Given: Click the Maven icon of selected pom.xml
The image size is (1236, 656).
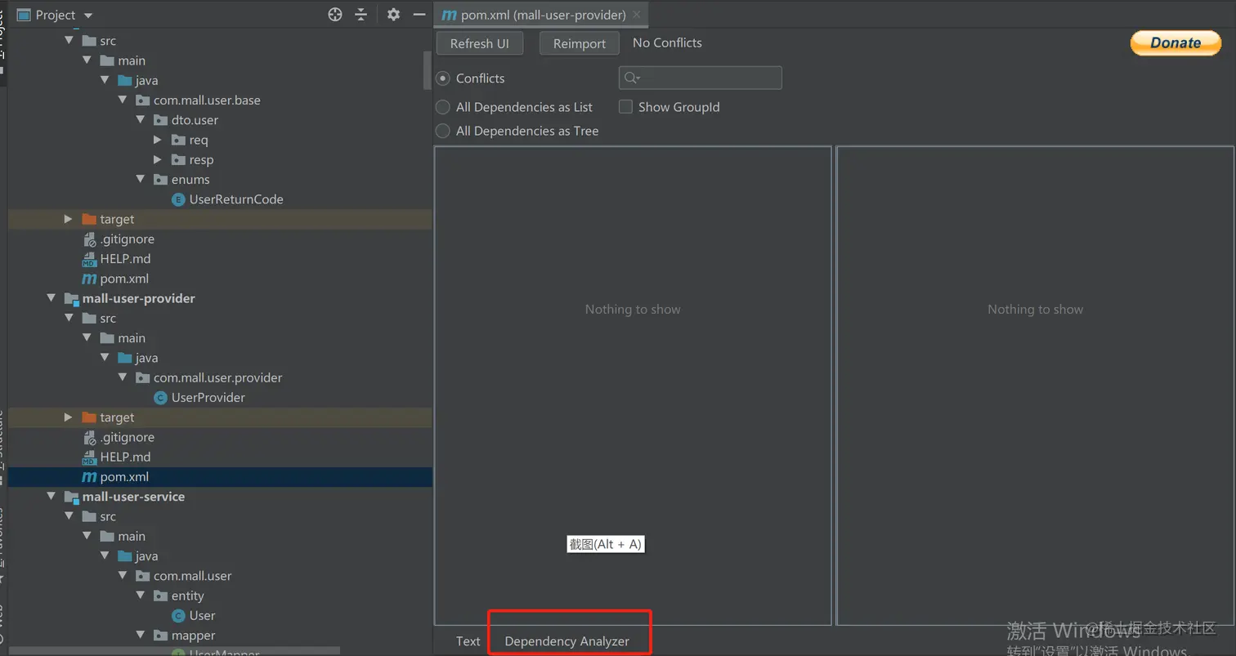Looking at the screenshot, I should [x=89, y=477].
